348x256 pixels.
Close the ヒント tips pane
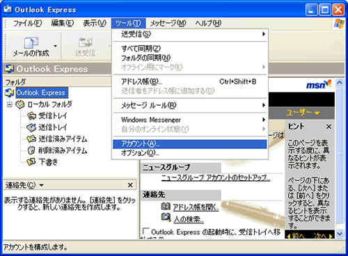[329, 127]
